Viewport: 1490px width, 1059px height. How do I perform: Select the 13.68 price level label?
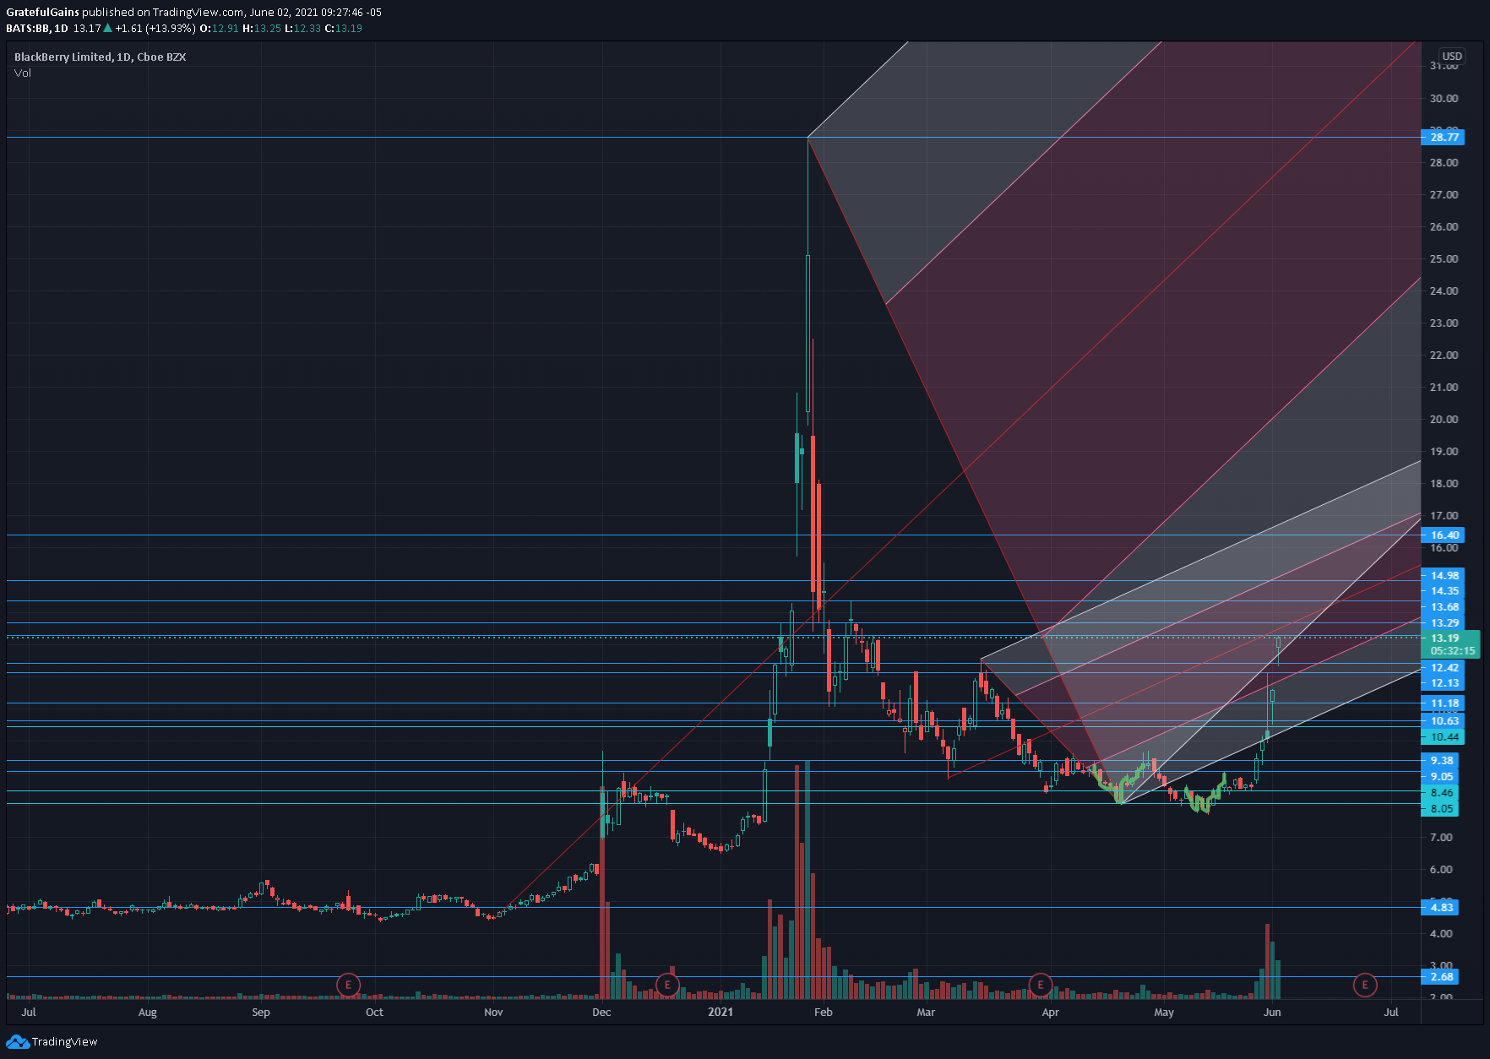(1444, 606)
